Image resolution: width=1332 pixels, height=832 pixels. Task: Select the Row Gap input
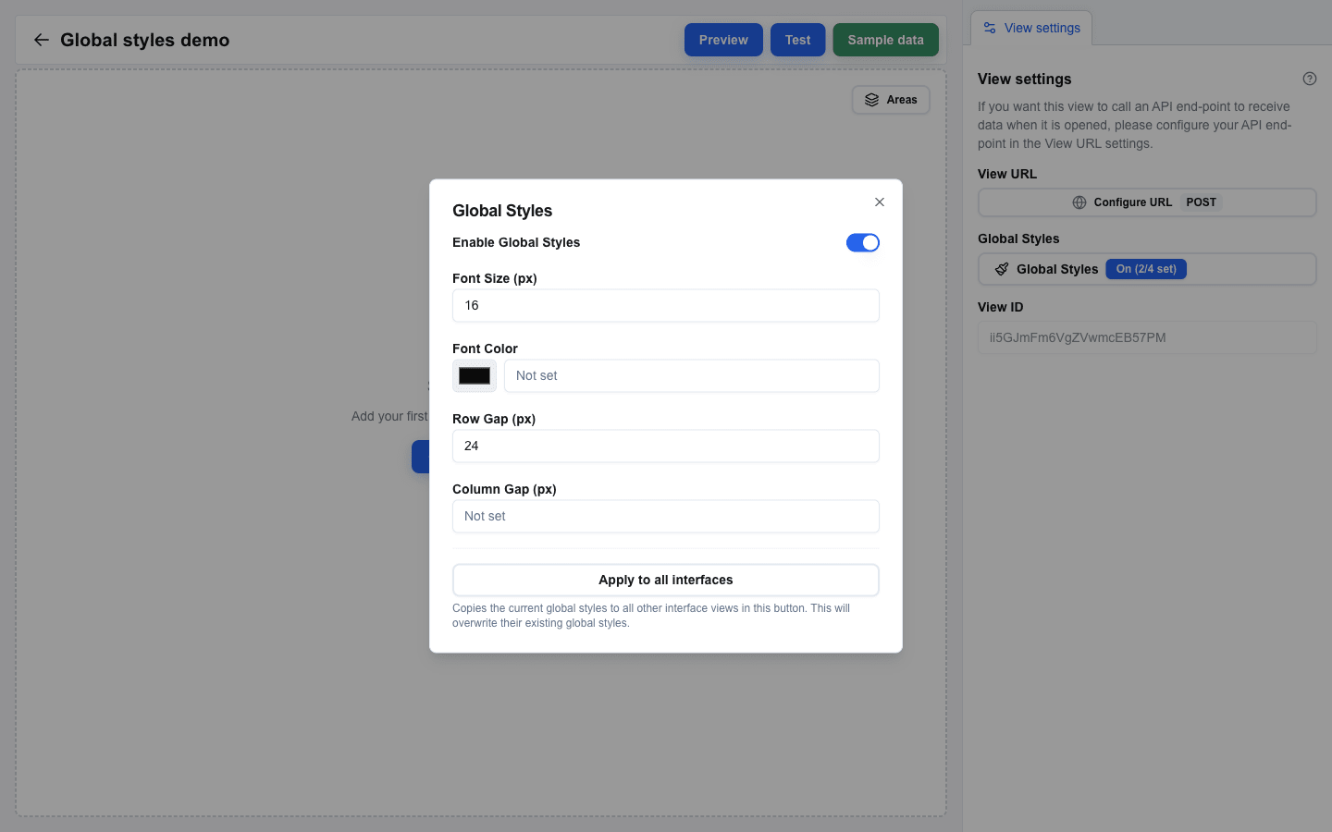click(x=666, y=446)
